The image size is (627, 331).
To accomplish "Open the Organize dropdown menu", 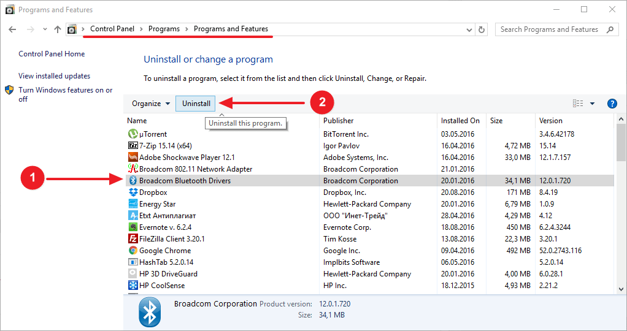I will (x=151, y=104).
